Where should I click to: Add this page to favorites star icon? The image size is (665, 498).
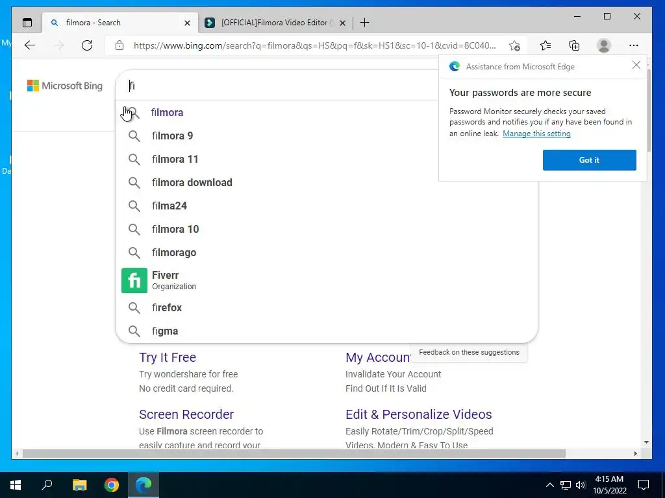514,45
